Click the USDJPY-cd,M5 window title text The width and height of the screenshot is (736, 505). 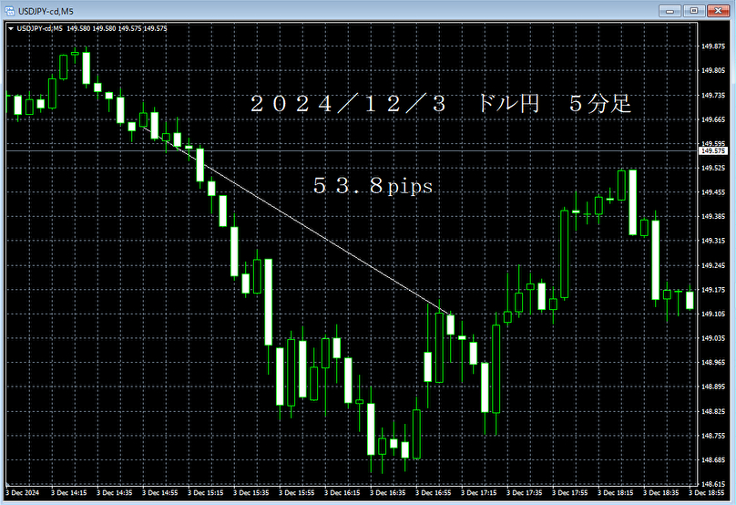pos(46,11)
